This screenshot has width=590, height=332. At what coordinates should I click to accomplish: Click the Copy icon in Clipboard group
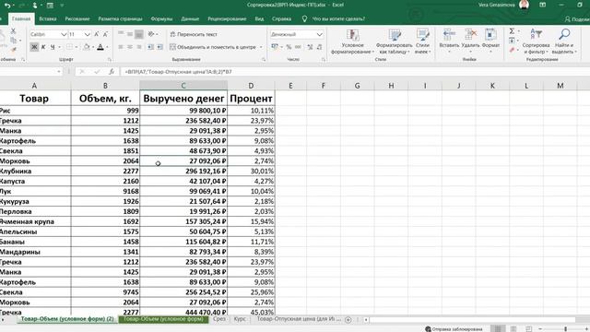pyautogui.click(x=13, y=41)
